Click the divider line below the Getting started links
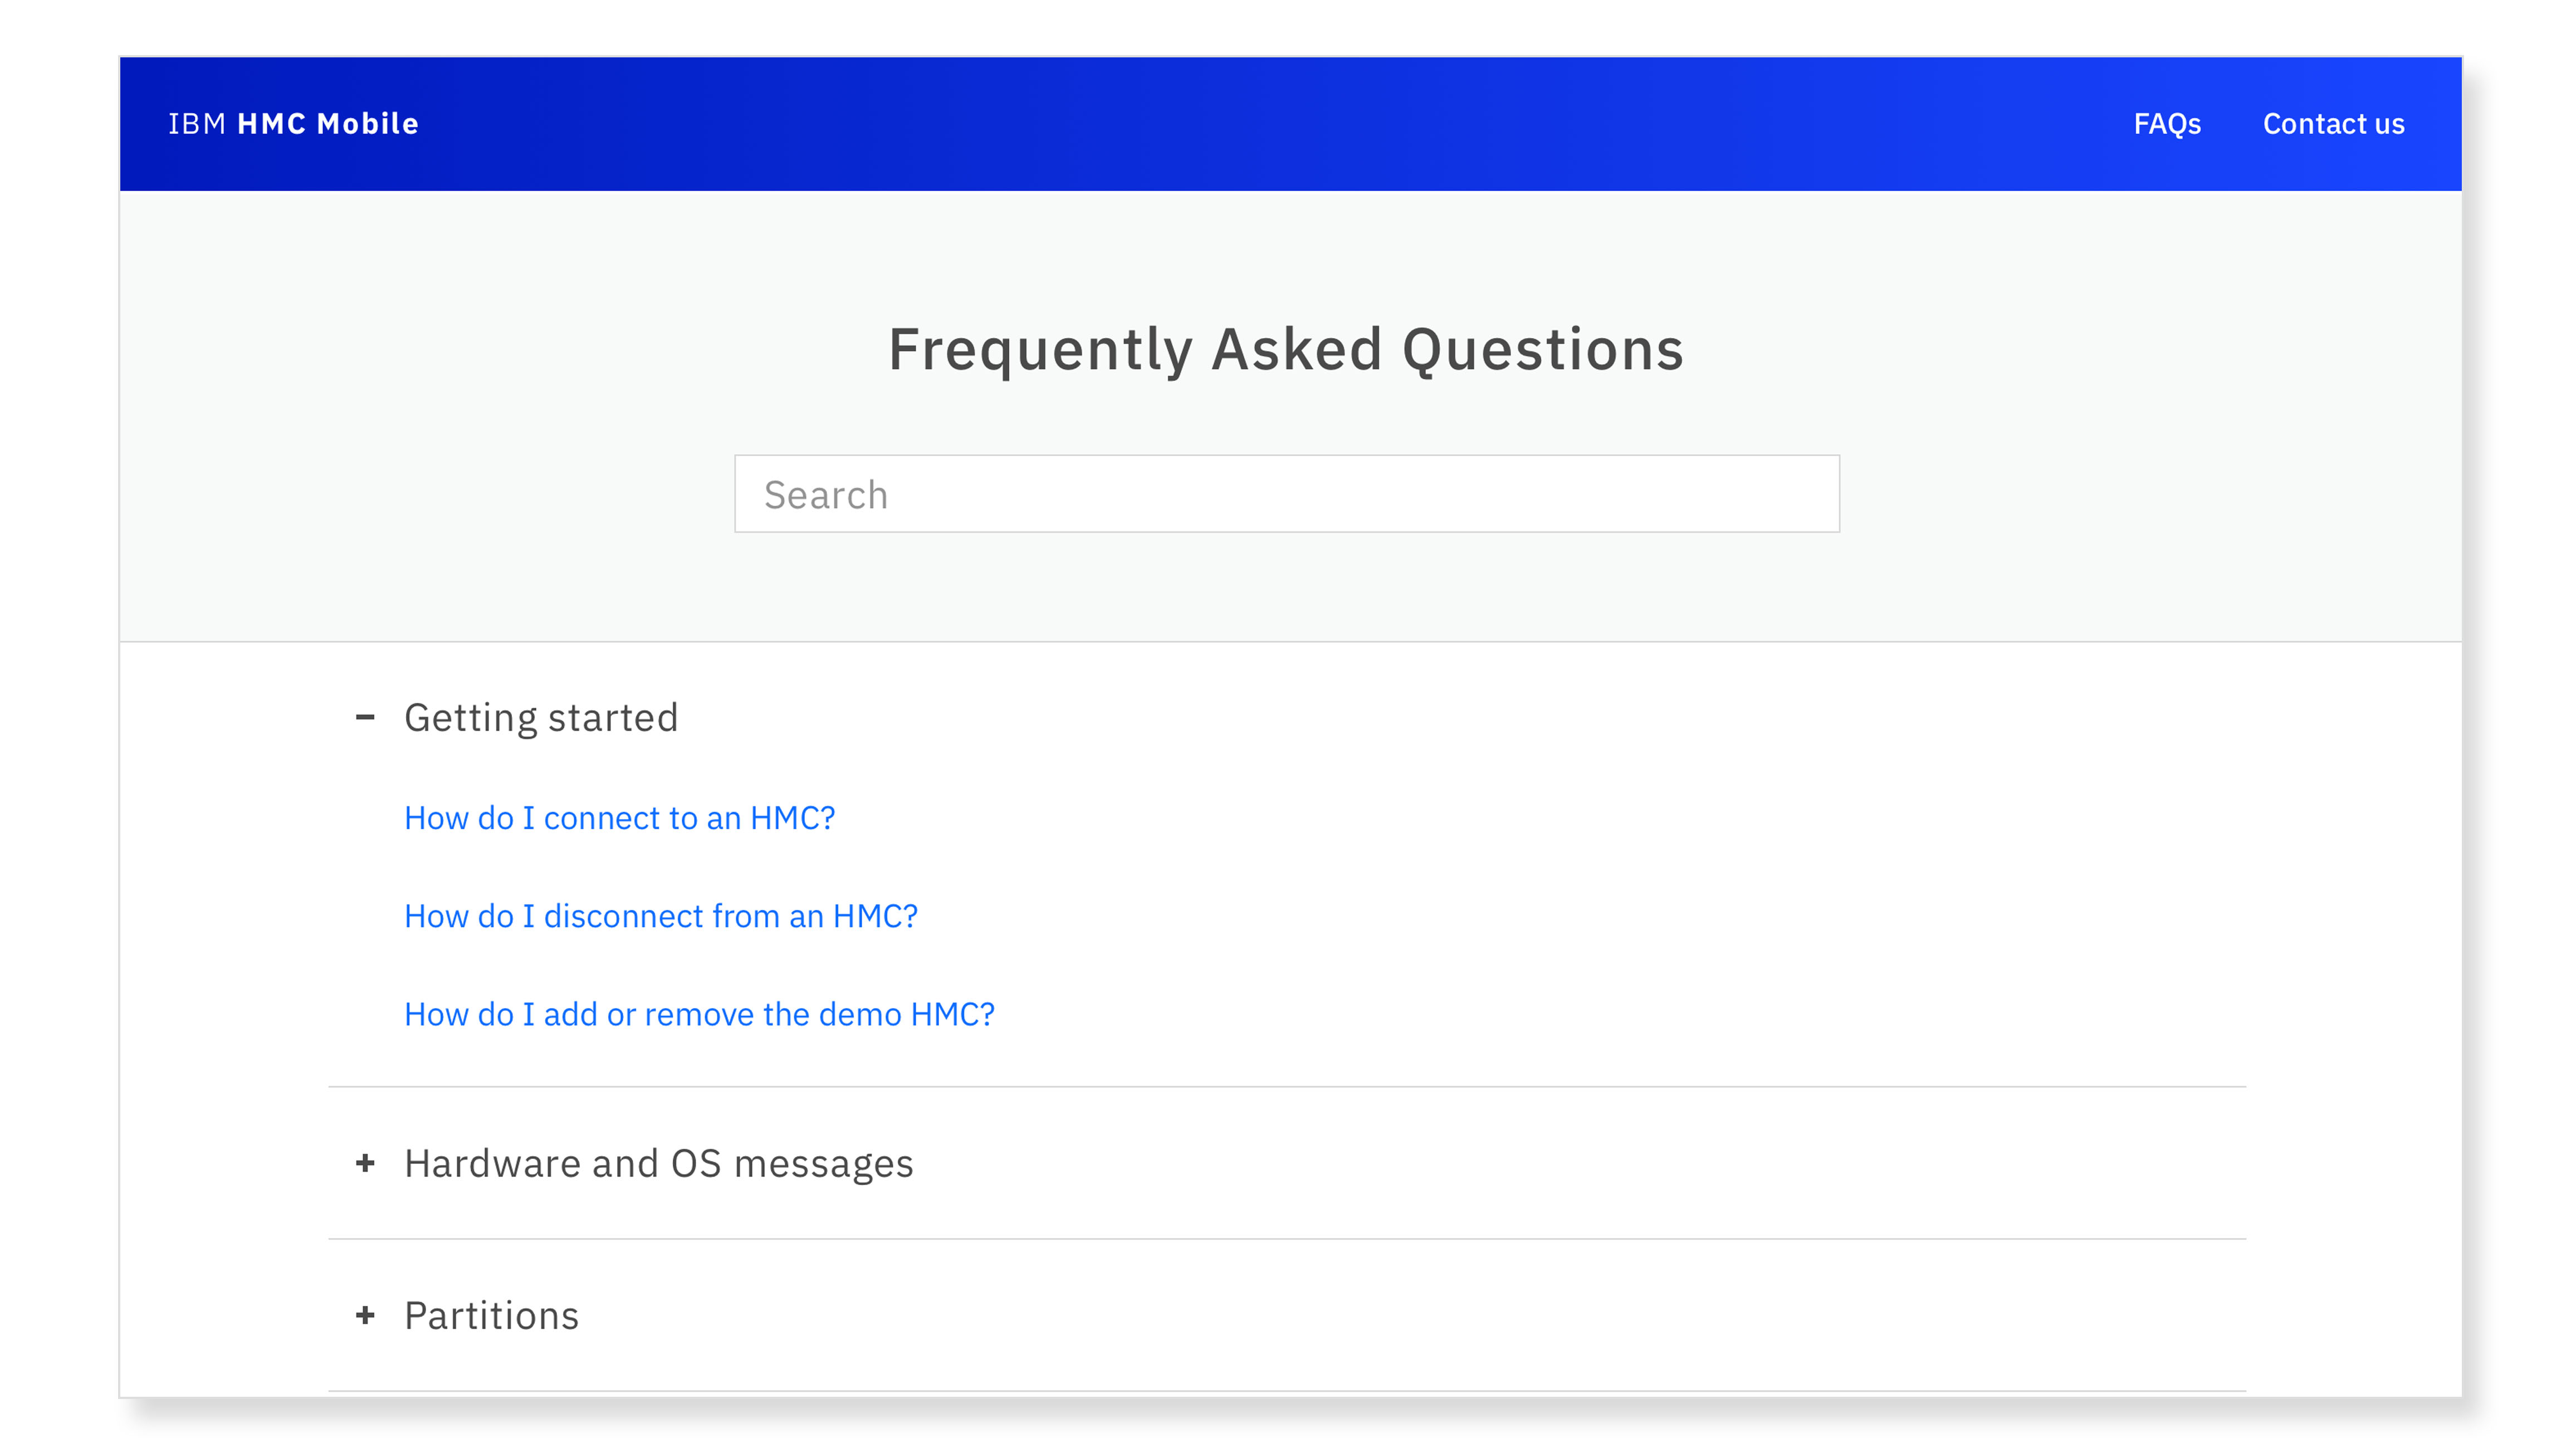The height and width of the screenshot is (1448, 2576). [1286, 1086]
